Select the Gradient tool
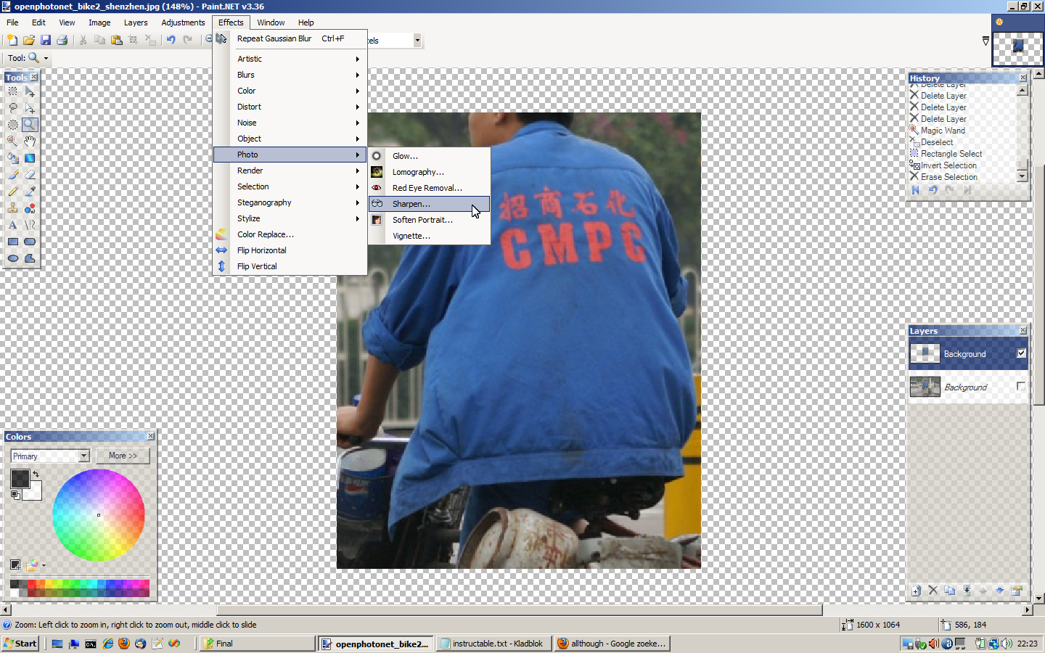This screenshot has width=1045, height=653. [30, 157]
